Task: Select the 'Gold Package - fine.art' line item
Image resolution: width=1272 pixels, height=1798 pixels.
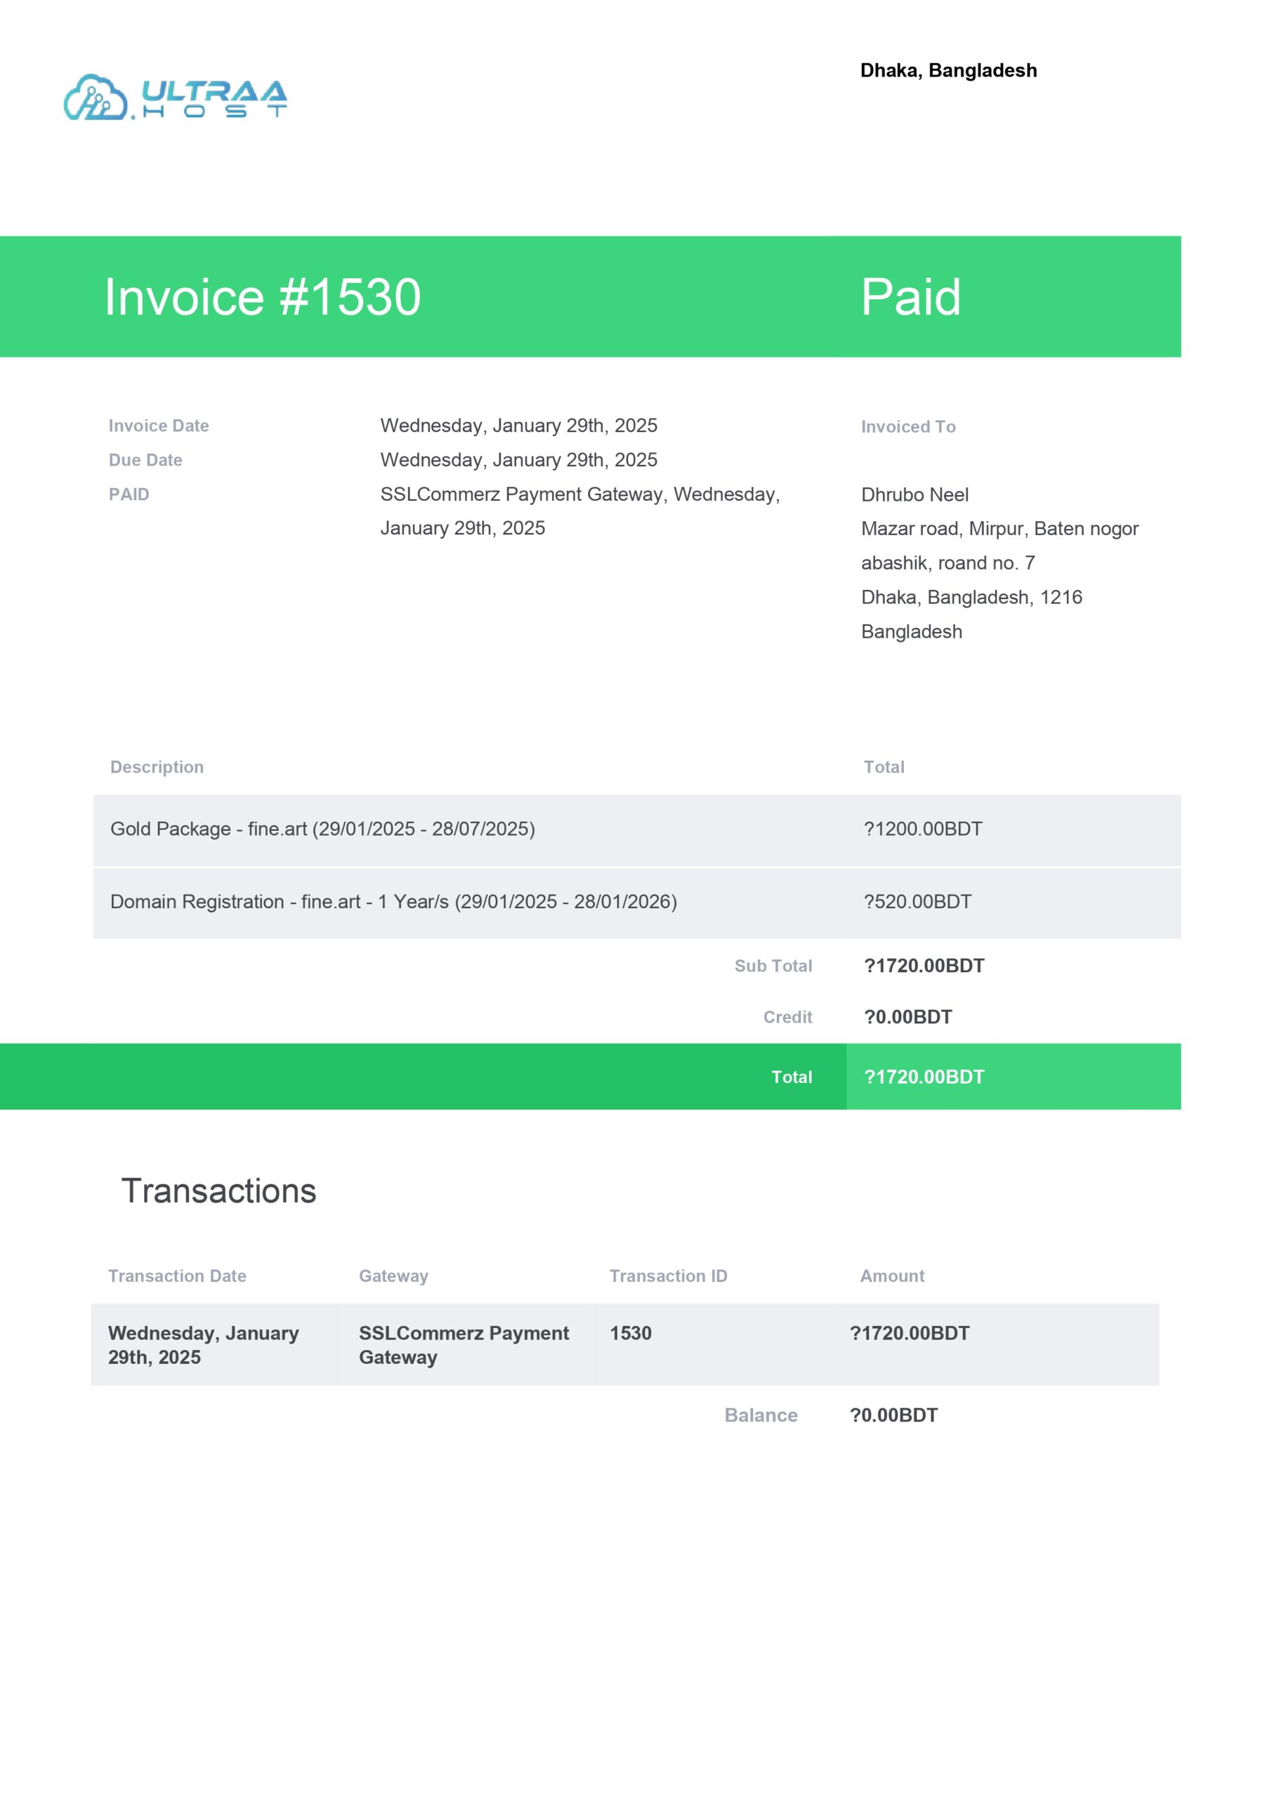Action: click(x=322, y=829)
